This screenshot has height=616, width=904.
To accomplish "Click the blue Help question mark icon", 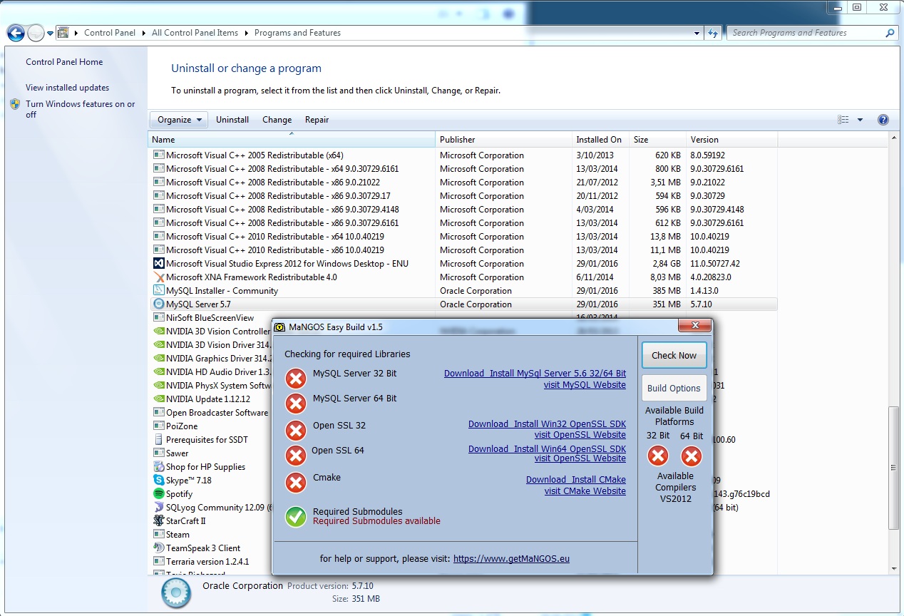I will pyautogui.click(x=883, y=120).
